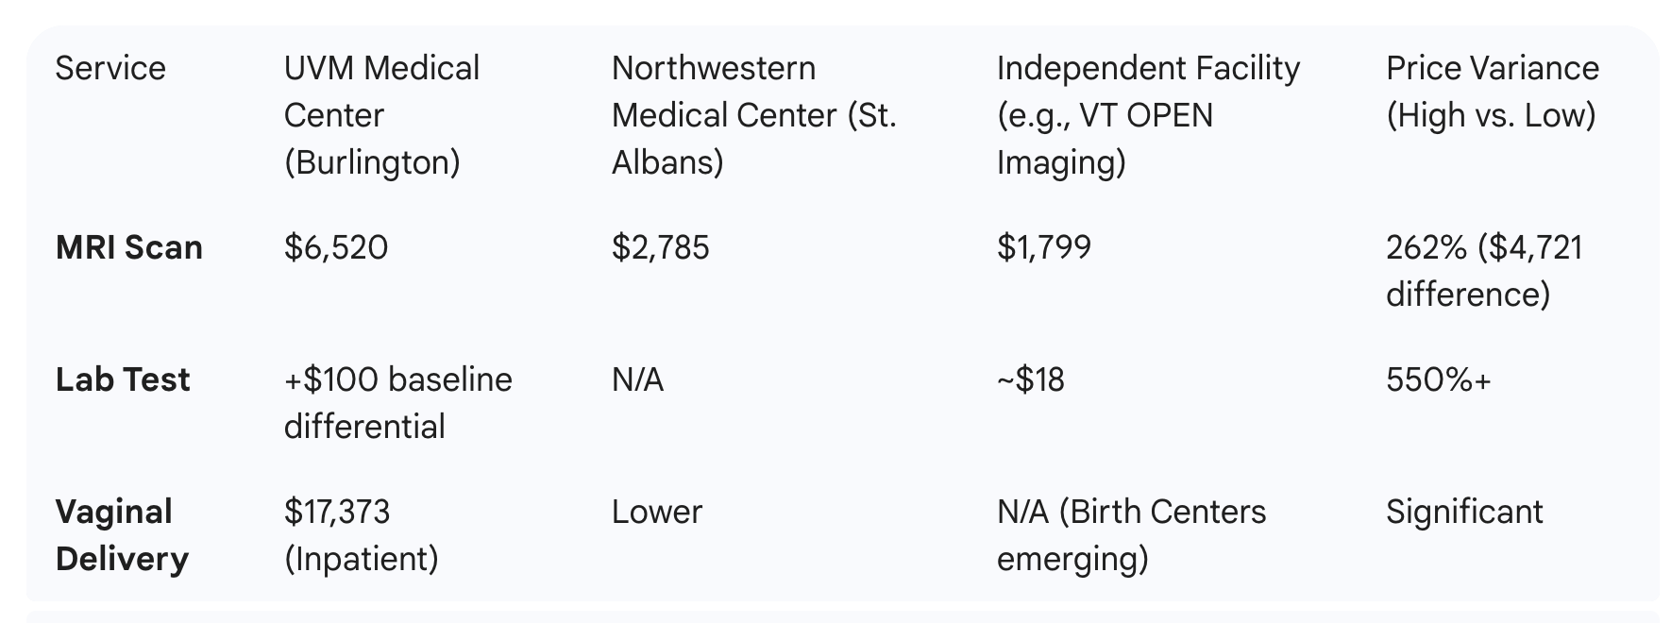
Task: Click the Significant variance cell
Action: (1463, 512)
